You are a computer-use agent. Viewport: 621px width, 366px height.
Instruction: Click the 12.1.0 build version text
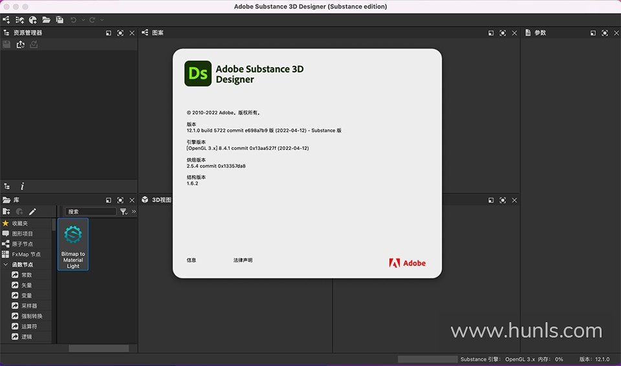tap(264, 131)
